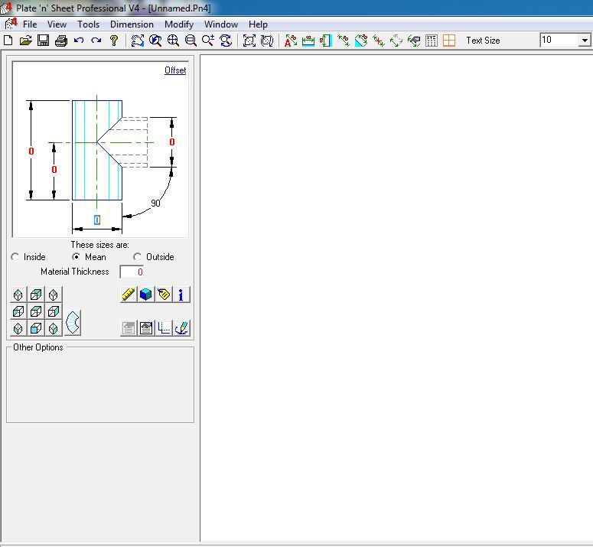Open a file using the folder icon
593x547 pixels.
(25, 41)
